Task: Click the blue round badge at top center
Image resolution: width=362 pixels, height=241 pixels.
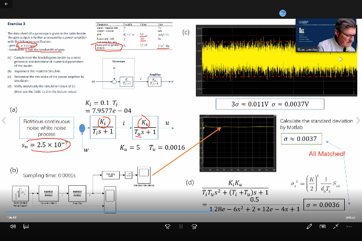Action: [283, 14]
